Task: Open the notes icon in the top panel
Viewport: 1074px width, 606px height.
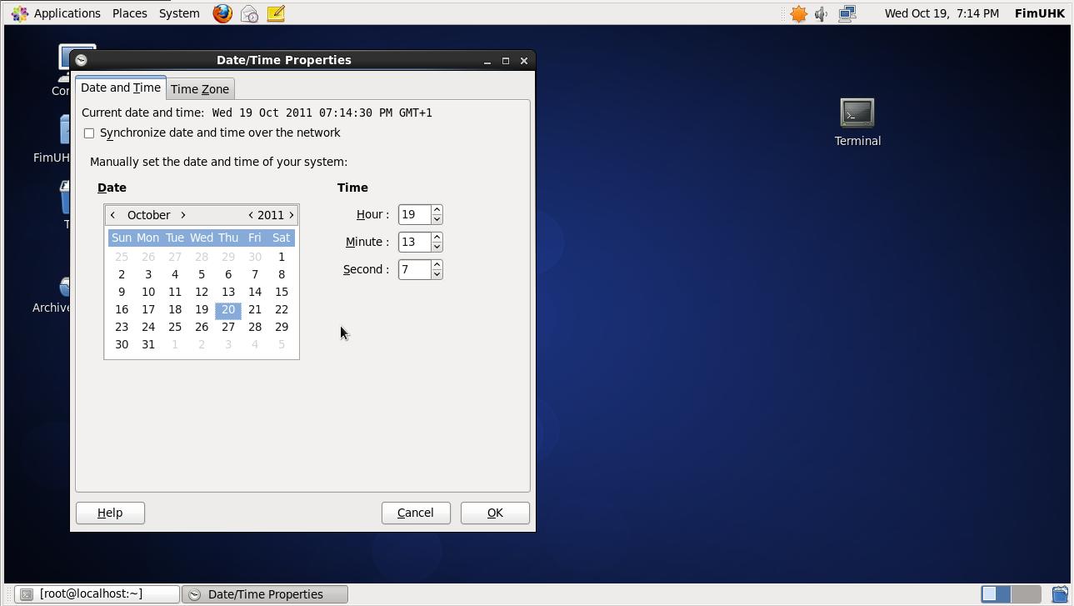Action: [276, 13]
